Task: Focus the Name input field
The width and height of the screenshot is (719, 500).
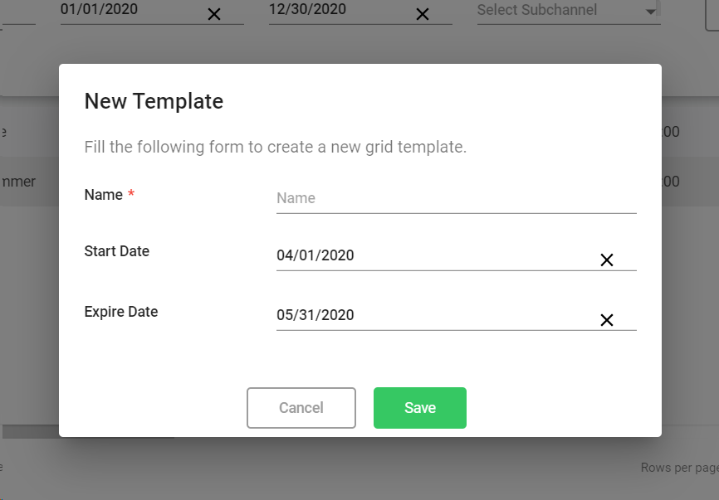Action: 455,198
